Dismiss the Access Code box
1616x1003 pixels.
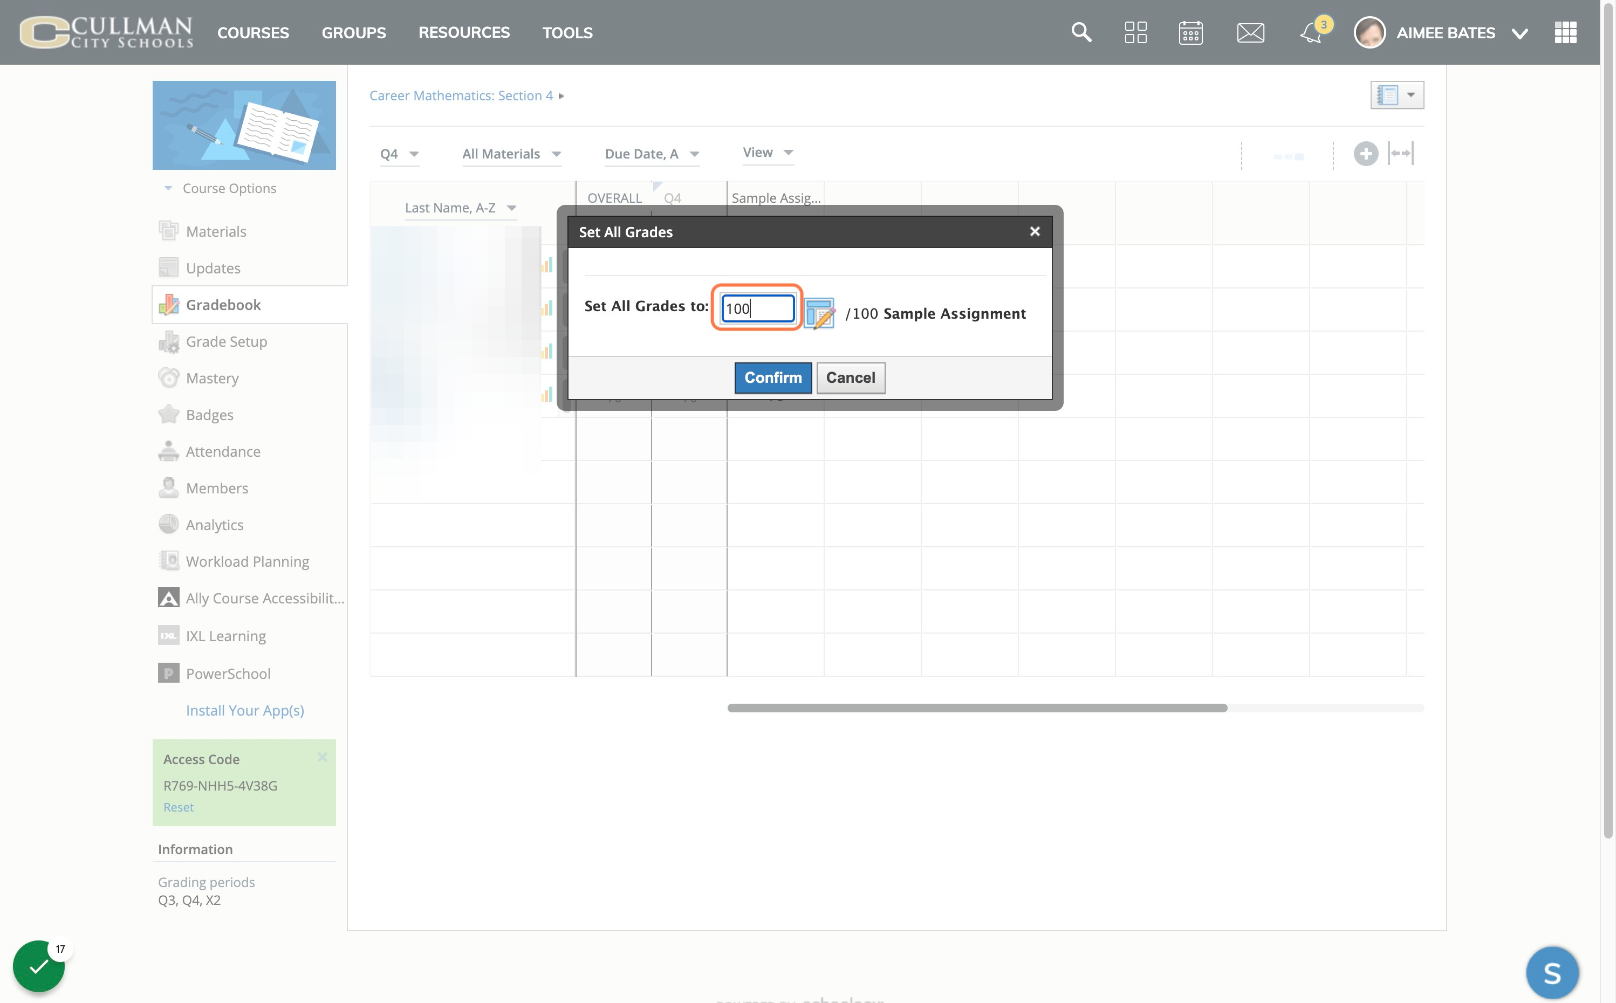(x=323, y=757)
